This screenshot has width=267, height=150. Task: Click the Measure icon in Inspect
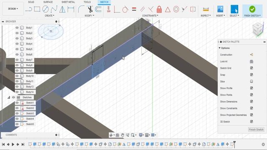[x=206, y=9]
